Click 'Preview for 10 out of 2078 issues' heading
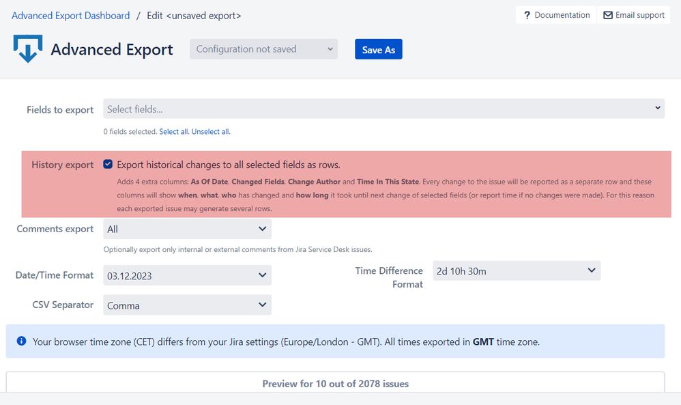This screenshot has width=681, height=405. click(335, 384)
